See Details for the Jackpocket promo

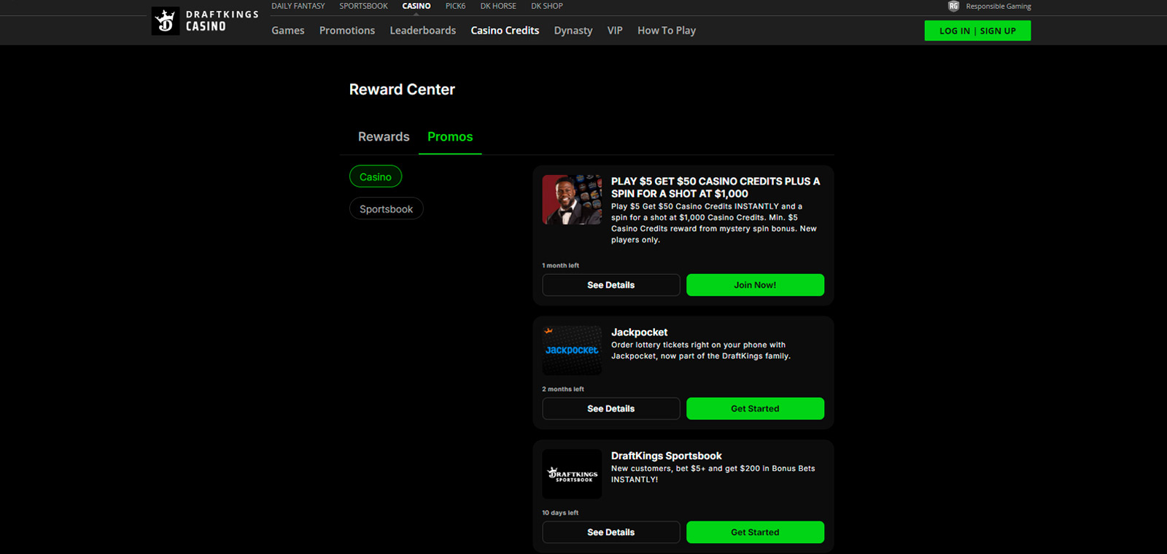(611, 409)
